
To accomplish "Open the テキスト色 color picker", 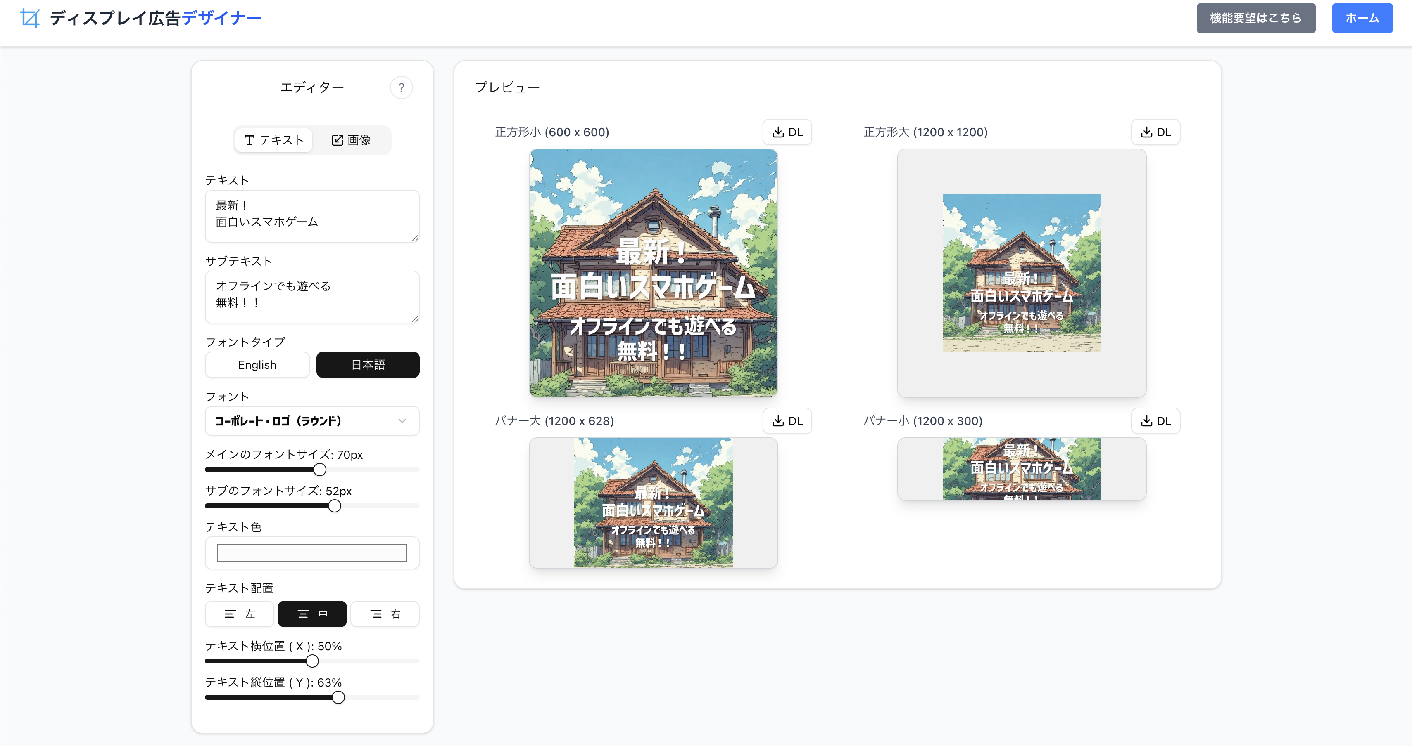I will click(x=312, y=553).
